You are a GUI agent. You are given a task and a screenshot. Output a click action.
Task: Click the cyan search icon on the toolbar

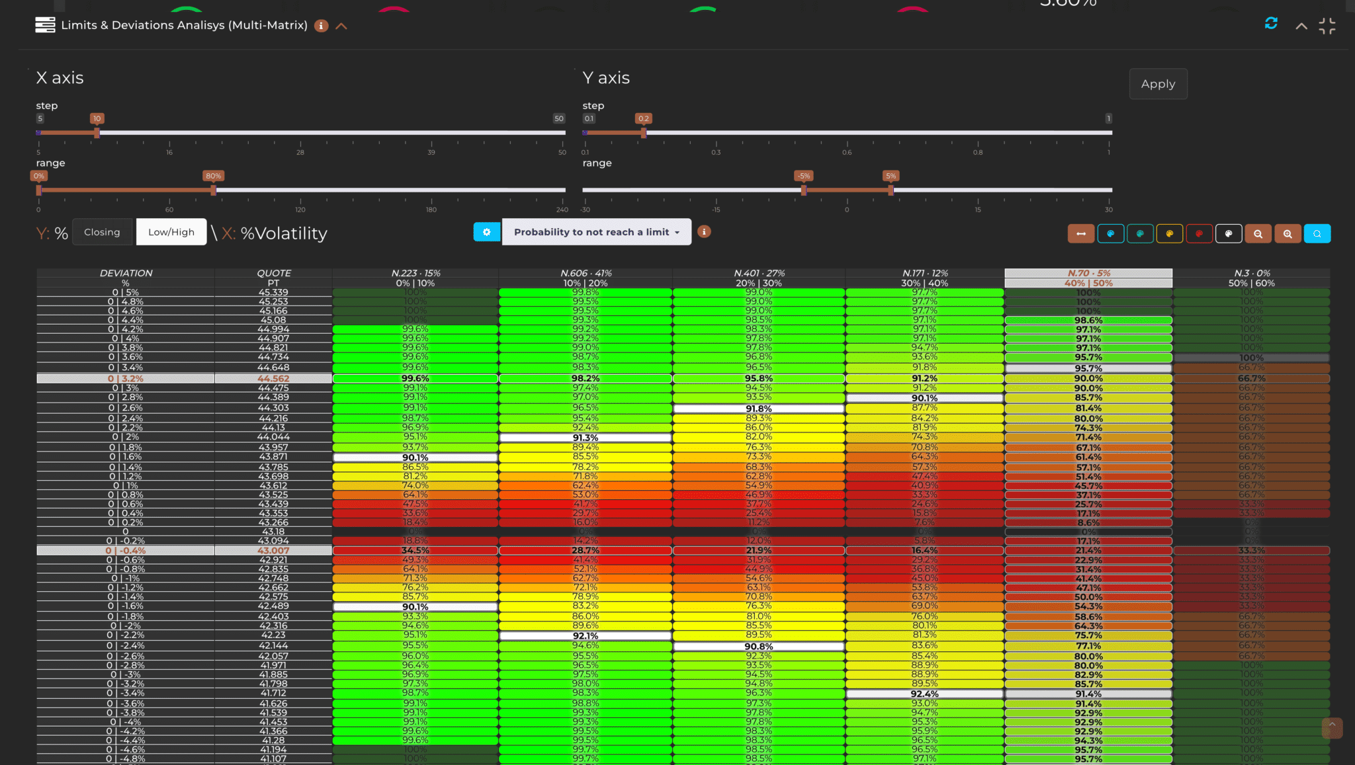click(x=1317, y=233)
